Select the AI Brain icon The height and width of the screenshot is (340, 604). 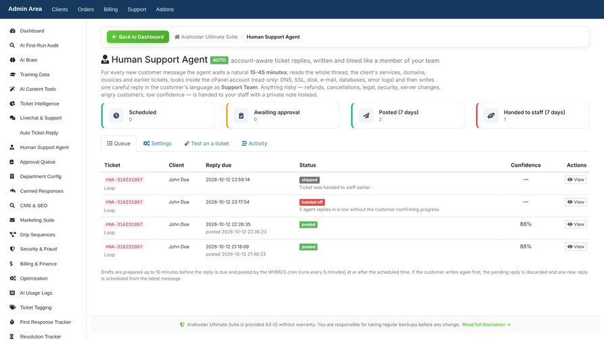[12, 60]
